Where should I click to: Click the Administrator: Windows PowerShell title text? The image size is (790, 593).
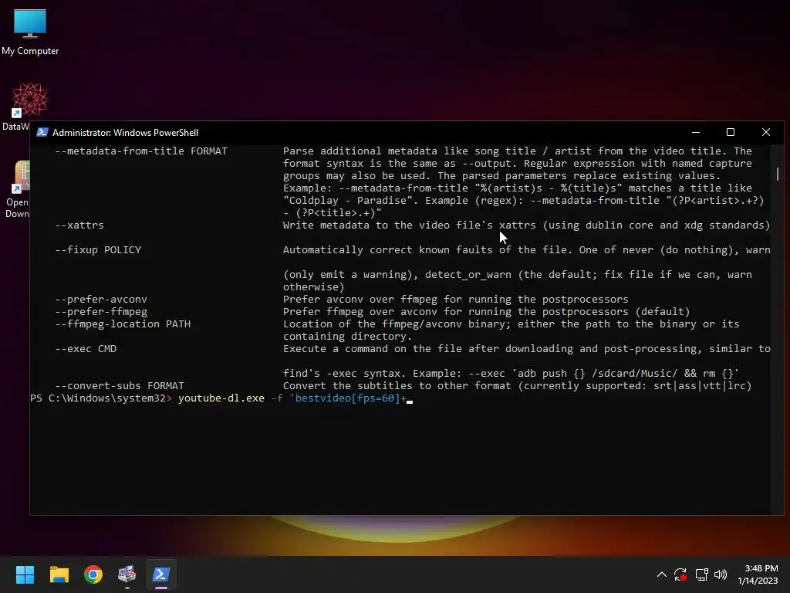pos(126,133)
